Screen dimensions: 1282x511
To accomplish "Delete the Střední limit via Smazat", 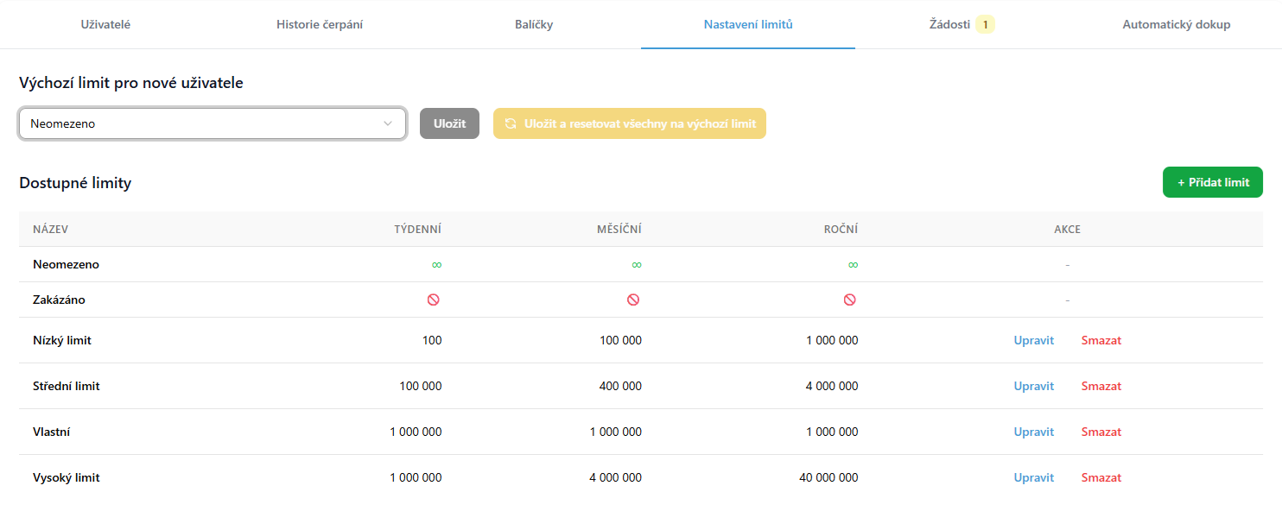I will [1101, 386].
